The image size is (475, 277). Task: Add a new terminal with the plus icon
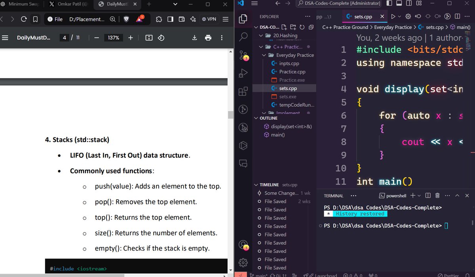click(x=413, y=196)
